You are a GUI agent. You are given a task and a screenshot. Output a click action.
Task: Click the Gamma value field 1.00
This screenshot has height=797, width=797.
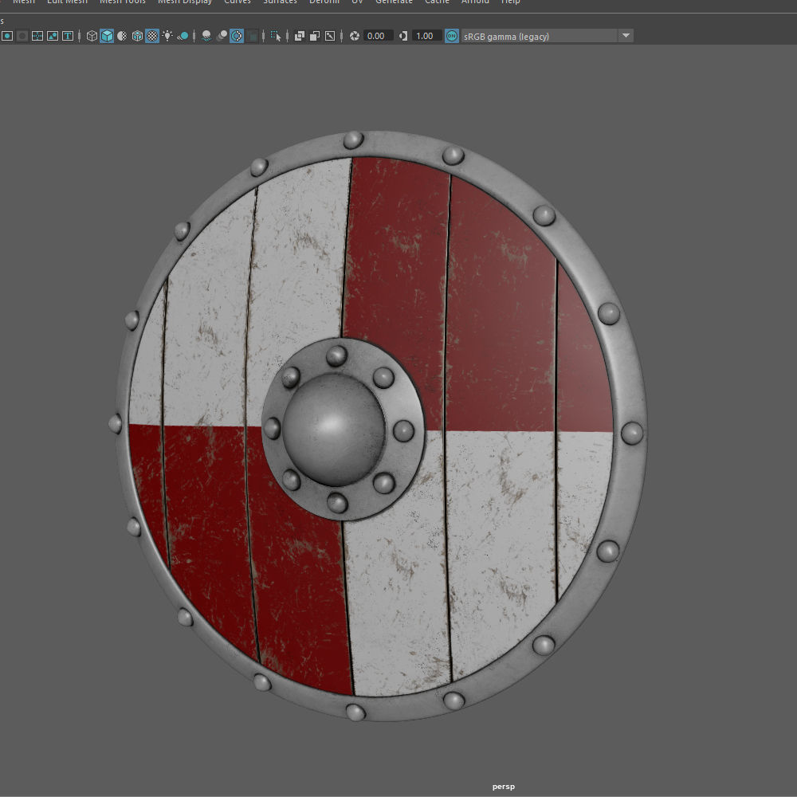click(x=426, y=36)
